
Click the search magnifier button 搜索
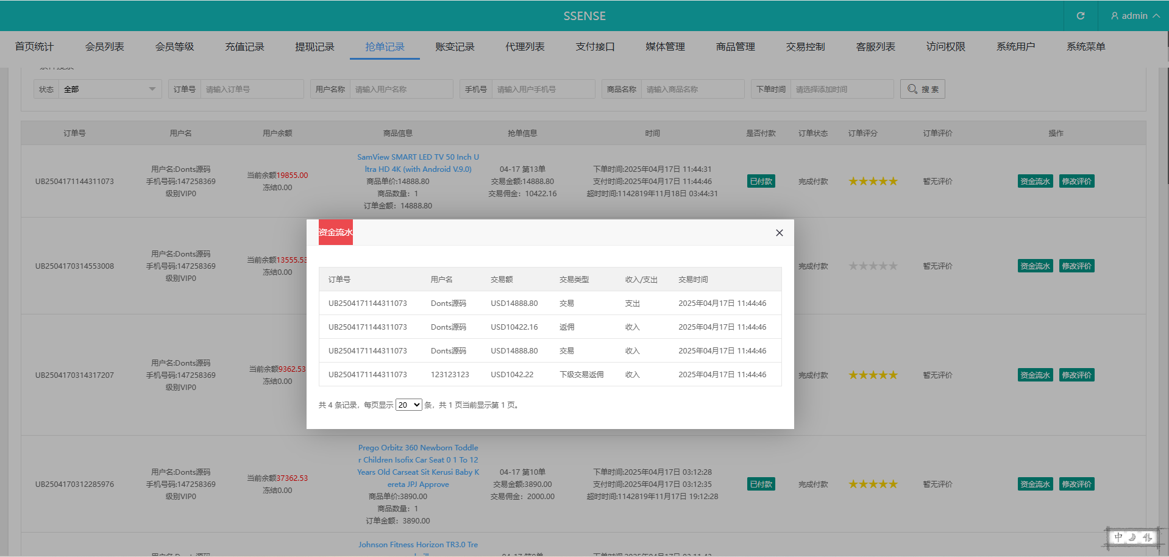pos(922,89)
